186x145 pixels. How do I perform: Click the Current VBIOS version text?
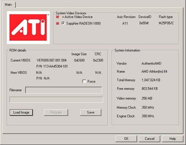pos(51,60)
